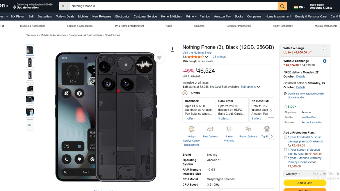Visit the Nothing Store link

(x=197, y=53)
